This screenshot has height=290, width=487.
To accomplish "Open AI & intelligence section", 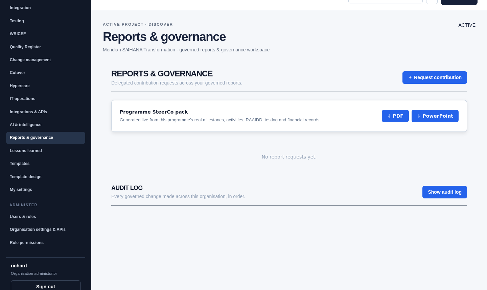I will tap(46, 125).
